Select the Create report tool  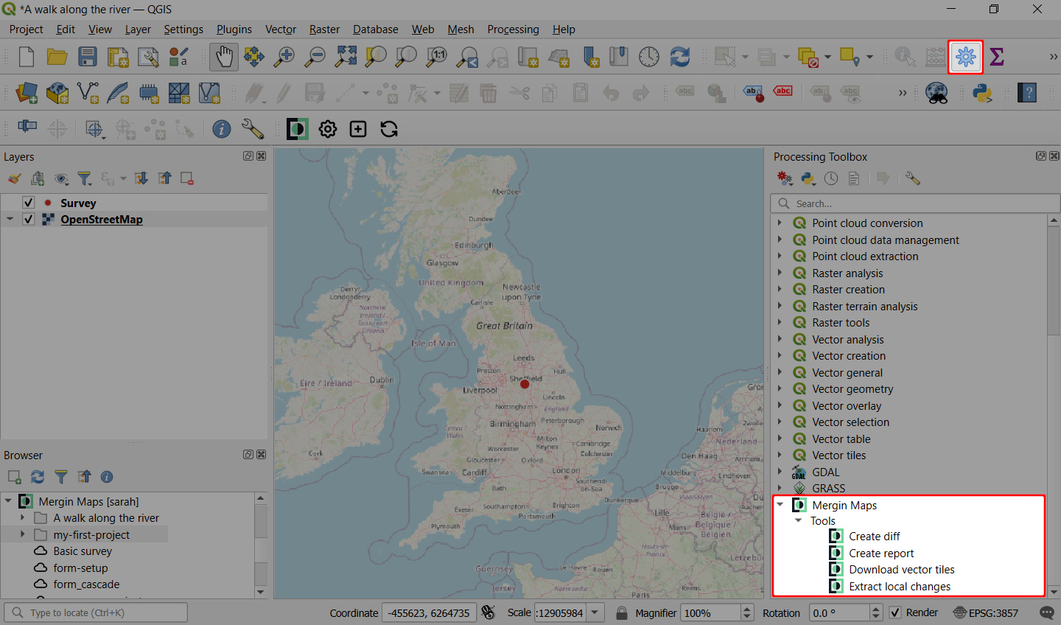coord(881,553)
